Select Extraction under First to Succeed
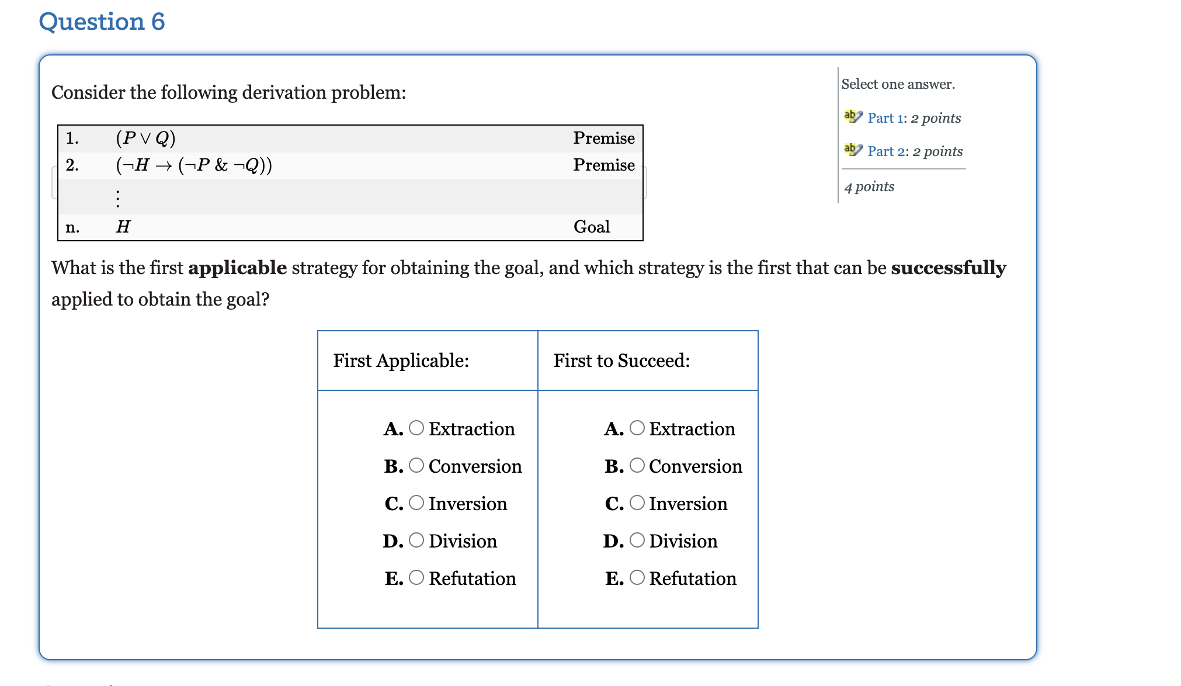Screen dimensions: 1181x686 [636, 429]
